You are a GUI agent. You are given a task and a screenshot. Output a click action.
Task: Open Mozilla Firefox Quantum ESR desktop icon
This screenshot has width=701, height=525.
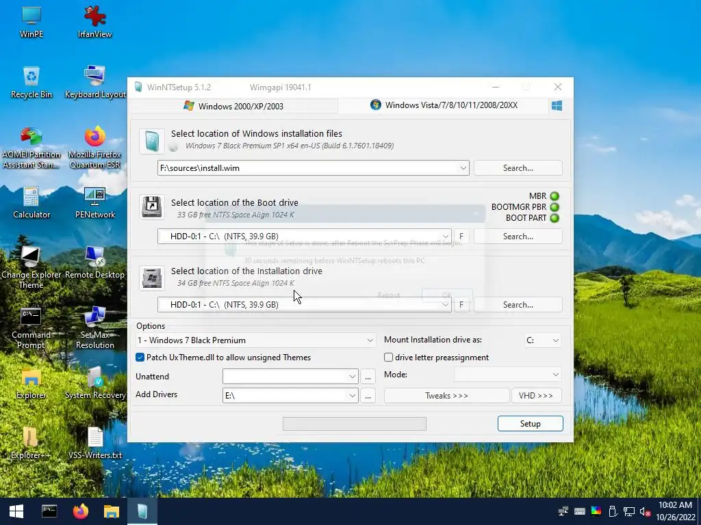[x=94, y=148]
